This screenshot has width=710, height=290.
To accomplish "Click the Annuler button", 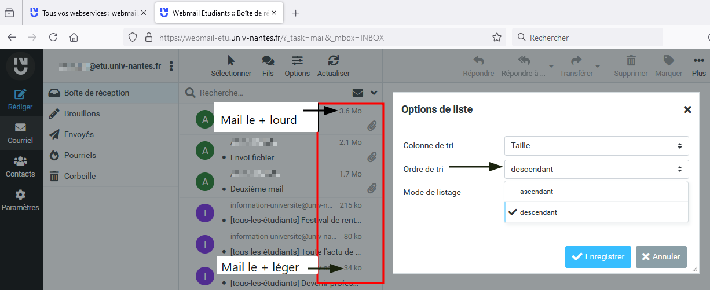I will tap(661, 257).
